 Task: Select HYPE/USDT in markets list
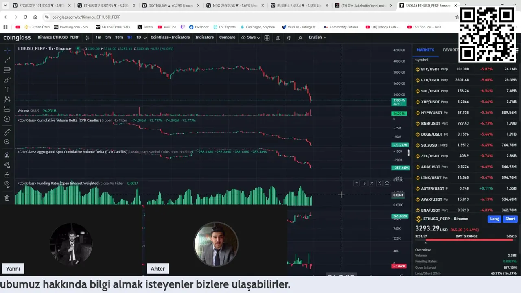[x=466, y=112]
